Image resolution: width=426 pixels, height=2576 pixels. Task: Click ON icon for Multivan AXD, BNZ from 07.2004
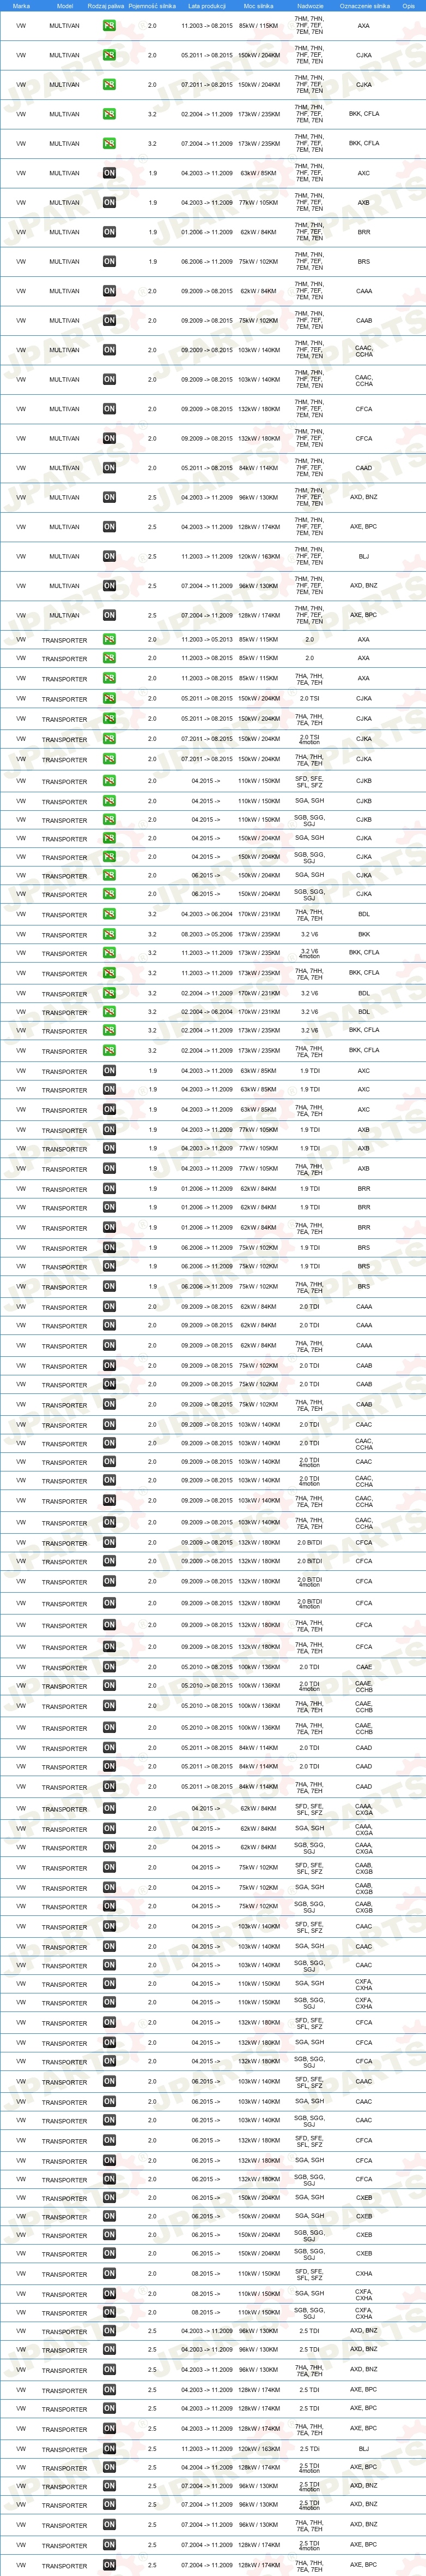coord(109,585)
